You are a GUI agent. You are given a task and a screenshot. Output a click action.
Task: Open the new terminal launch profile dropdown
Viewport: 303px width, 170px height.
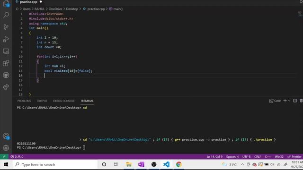pos(289,101)
